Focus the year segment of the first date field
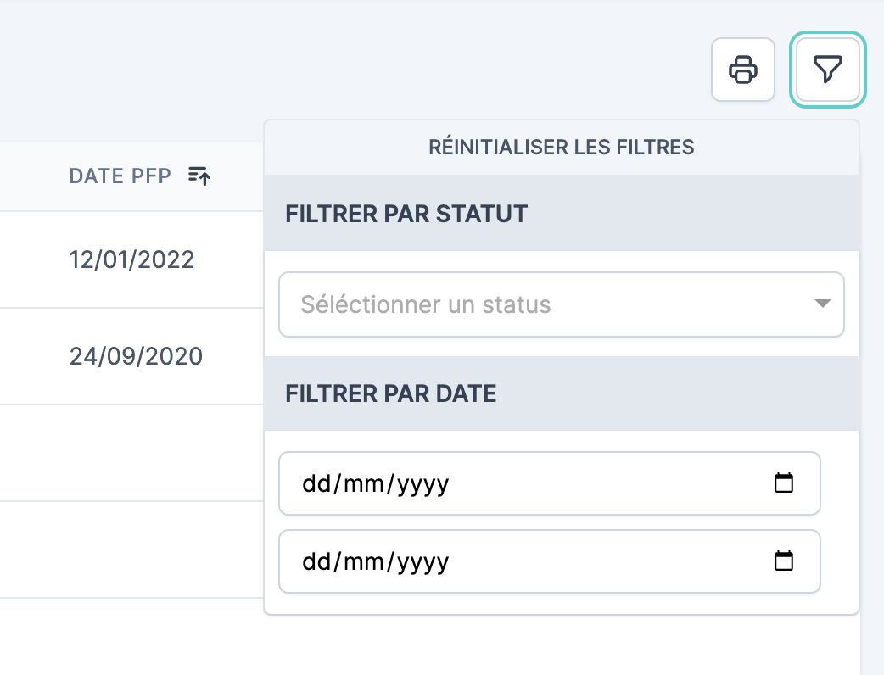Viewport: 884px width, 675px height. click(422, 484)
